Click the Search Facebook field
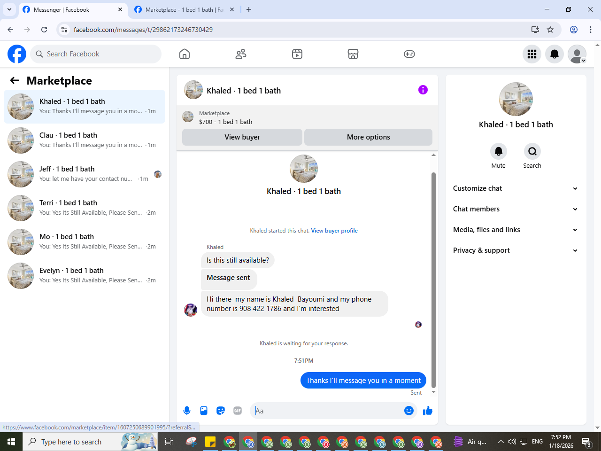The width and height of the screenshot is (601, 451). 96,54
